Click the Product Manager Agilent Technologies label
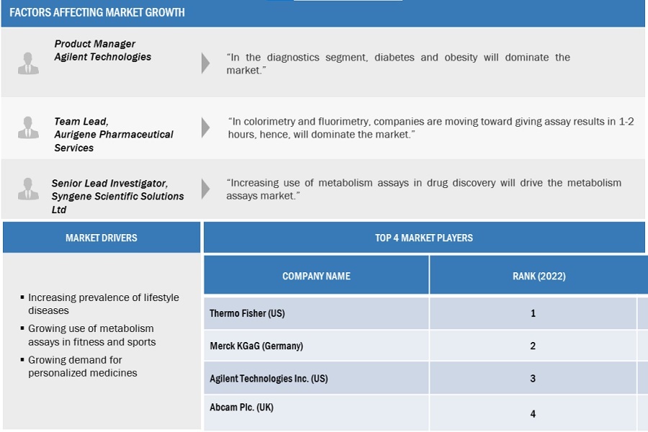Screen dimensions: 648x432 (102, 50)
